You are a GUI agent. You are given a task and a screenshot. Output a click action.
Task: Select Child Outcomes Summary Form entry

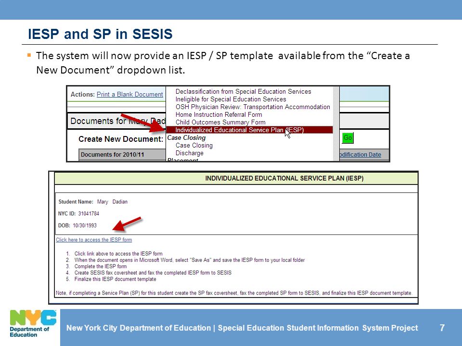220,122
